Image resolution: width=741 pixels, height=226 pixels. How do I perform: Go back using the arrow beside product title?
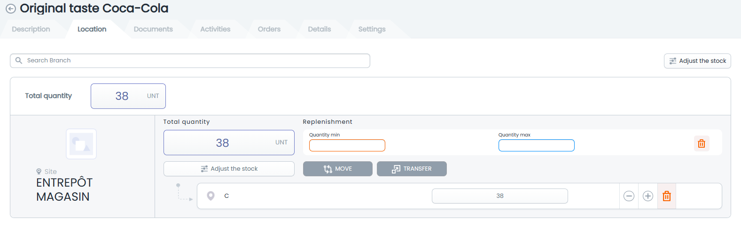10,9
